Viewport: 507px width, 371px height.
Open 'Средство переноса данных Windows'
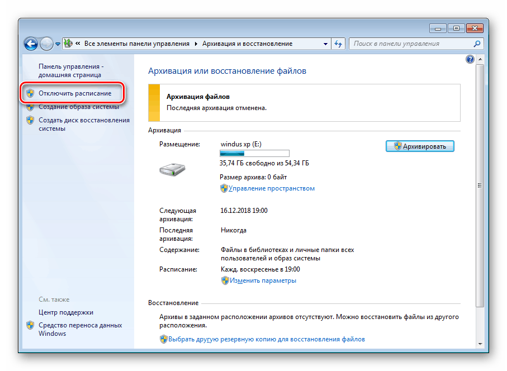[80, 329]
